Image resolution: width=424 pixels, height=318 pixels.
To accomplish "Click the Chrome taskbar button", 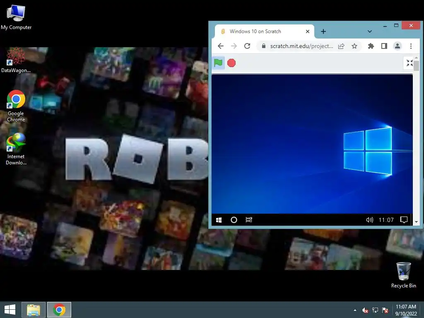I will coord(59,310).
